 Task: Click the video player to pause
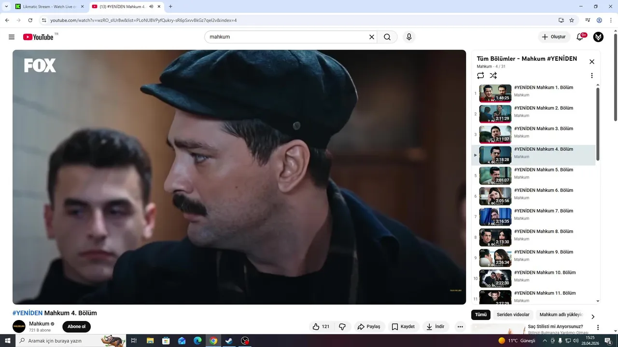click(x=239, y=177)
